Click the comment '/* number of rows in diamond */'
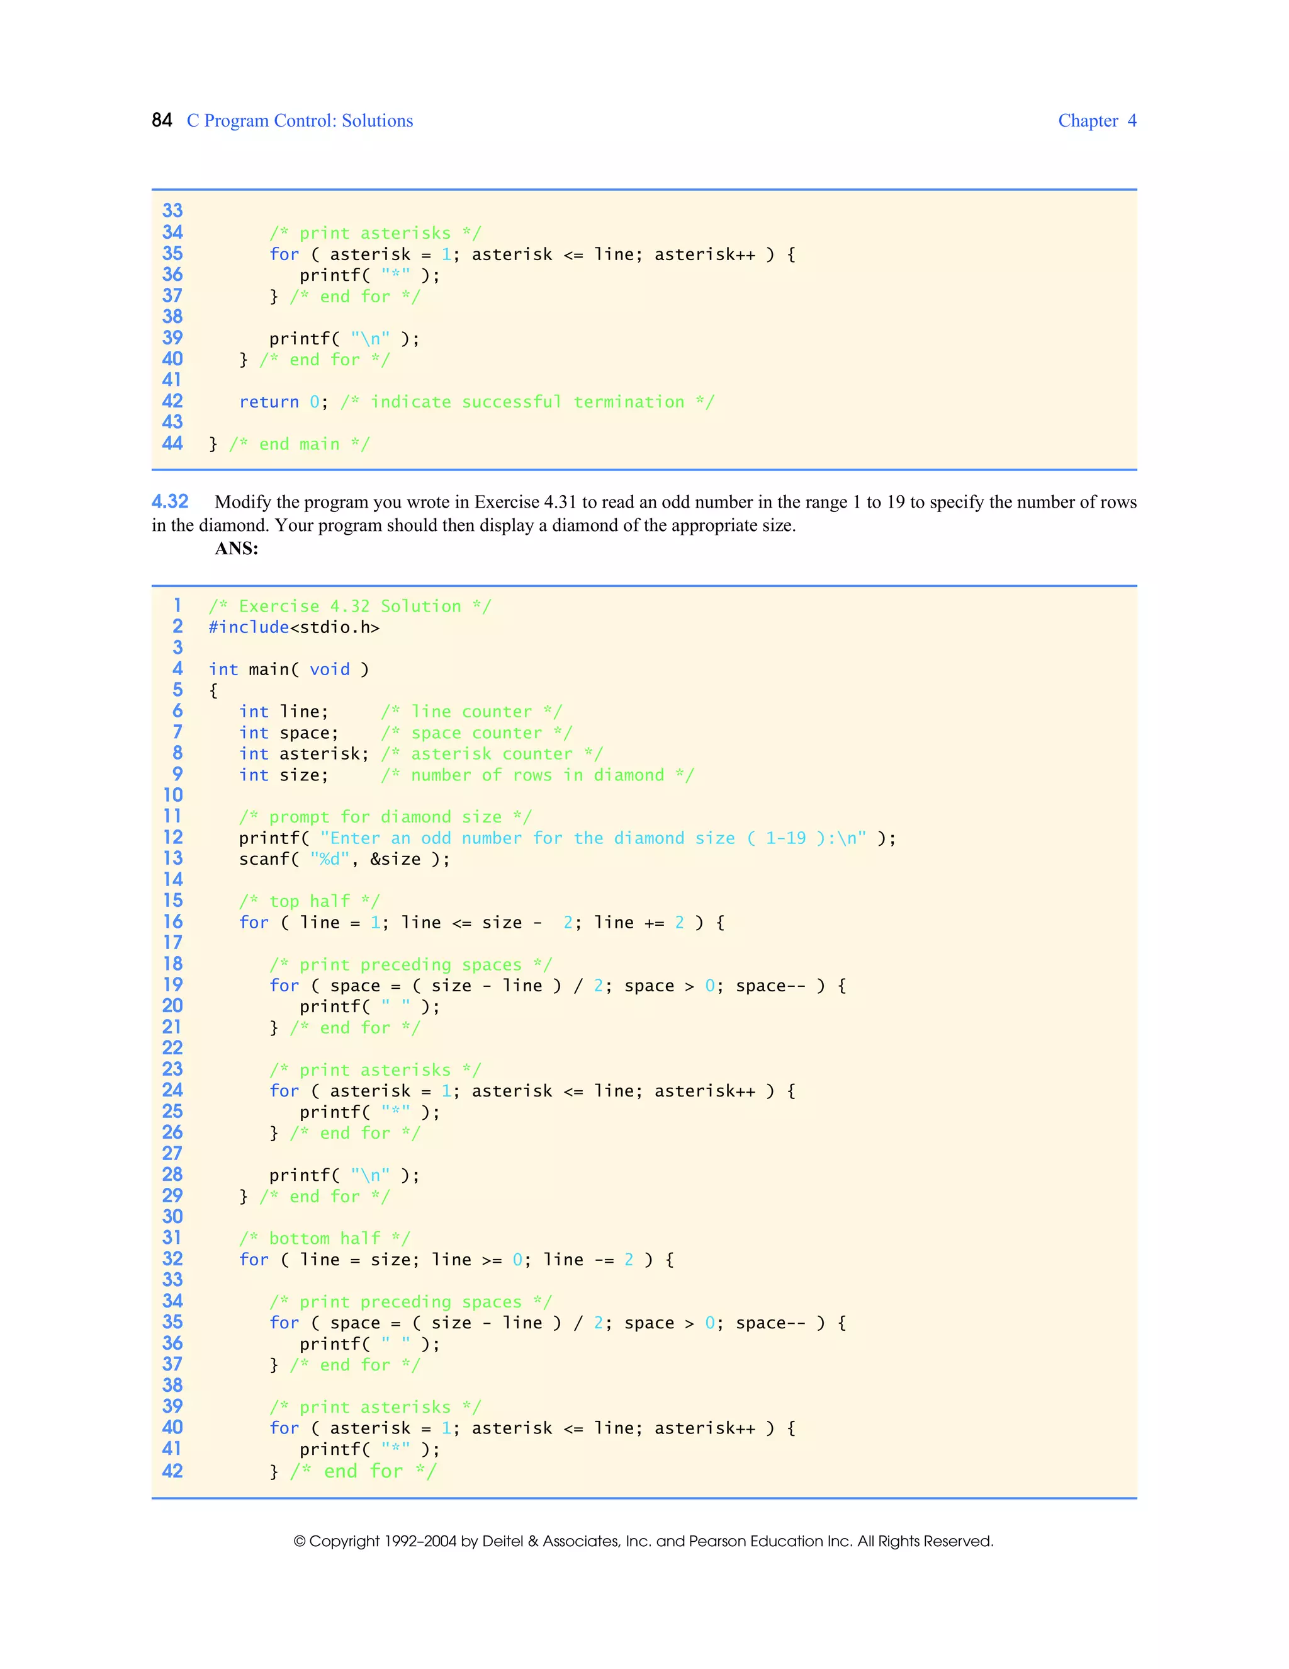 point(538,775)
